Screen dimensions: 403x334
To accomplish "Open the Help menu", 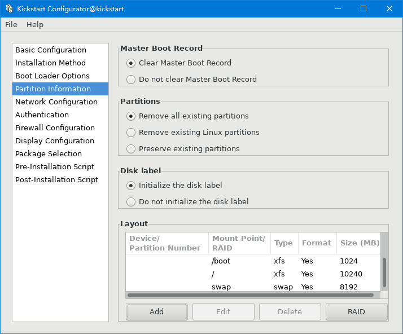I will 35,24.
